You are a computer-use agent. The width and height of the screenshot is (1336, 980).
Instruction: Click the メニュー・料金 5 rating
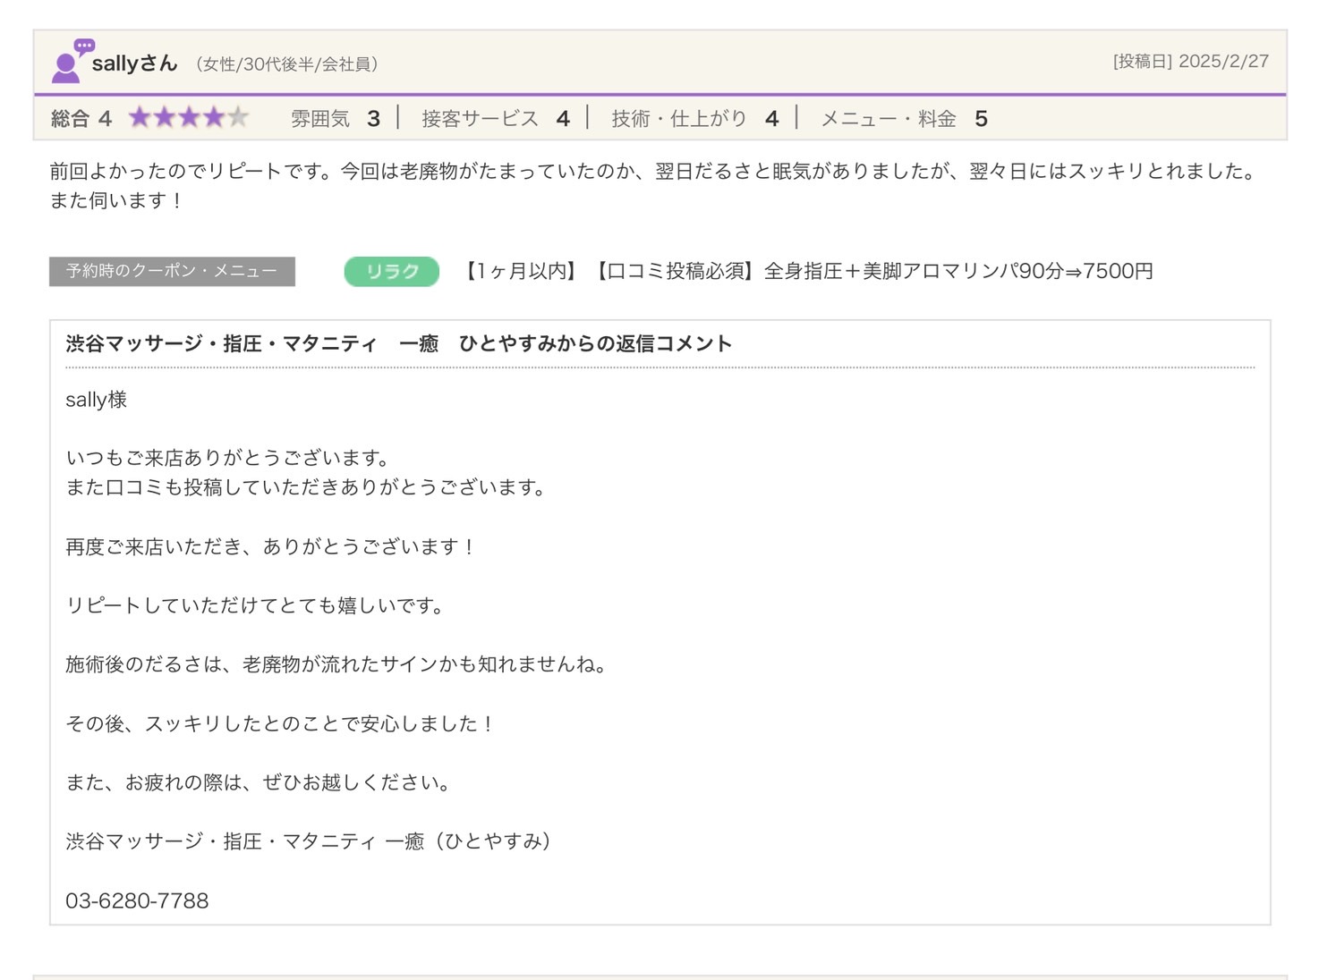tap(905, 119)
